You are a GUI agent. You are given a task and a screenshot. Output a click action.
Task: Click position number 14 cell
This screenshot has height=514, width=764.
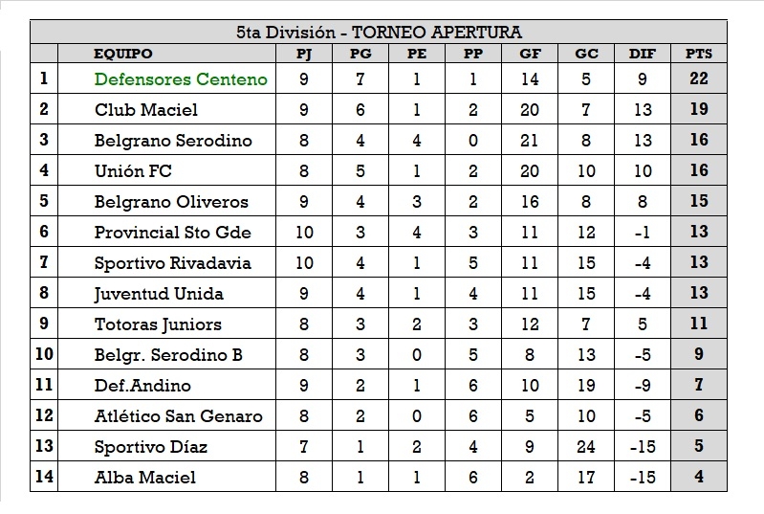point(44,478)
